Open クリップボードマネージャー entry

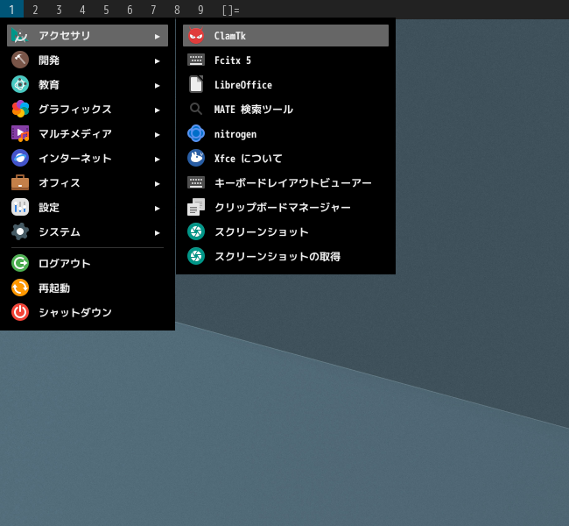pos(285,207)
